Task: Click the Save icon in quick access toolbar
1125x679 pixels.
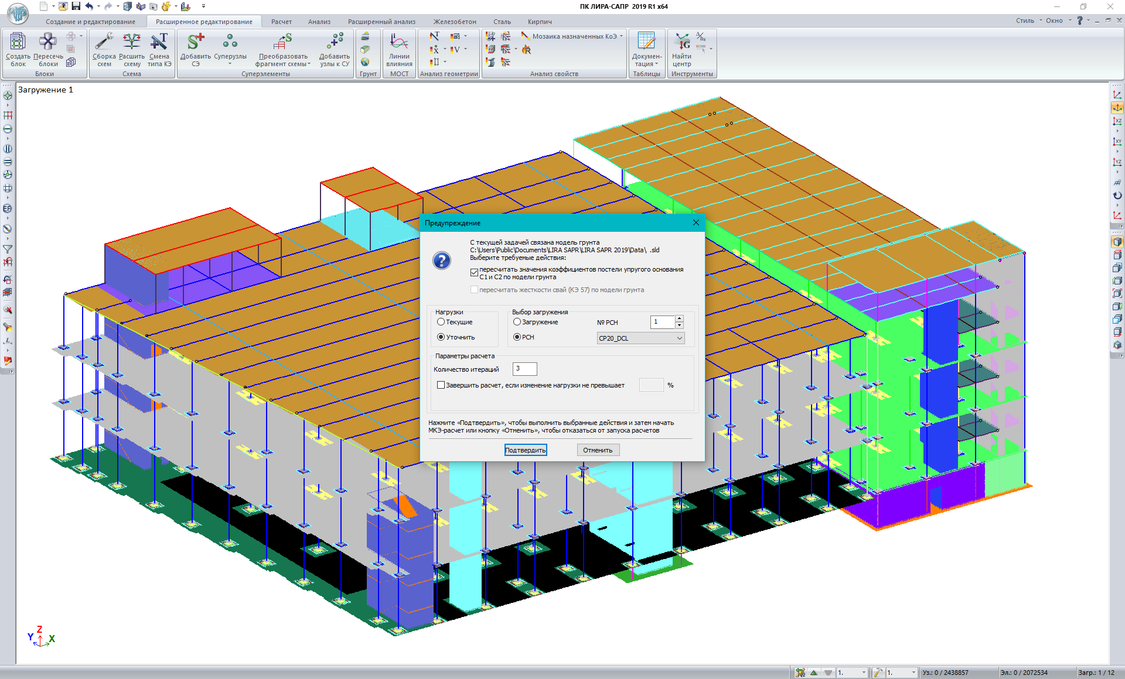Action: 76,6
